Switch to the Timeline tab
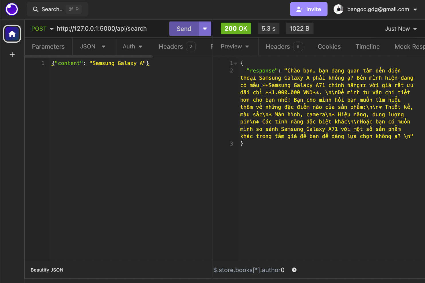Screen dimensions: 425x283 click(368, 46)
